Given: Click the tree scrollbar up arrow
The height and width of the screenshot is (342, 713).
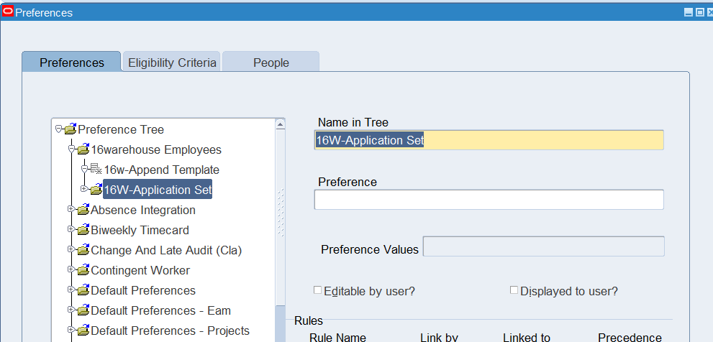Looking at the screenshot, I should (x=281, y=124).
